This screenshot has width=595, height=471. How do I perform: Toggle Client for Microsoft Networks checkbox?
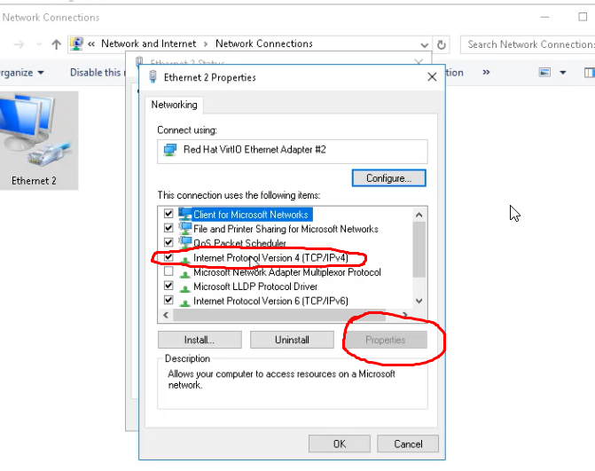pos(168,214)
